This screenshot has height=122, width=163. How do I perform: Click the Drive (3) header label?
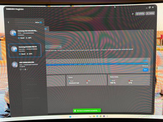coord(39,23)
